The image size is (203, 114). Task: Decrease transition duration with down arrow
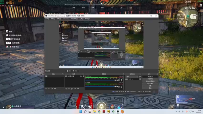(140, 80)
